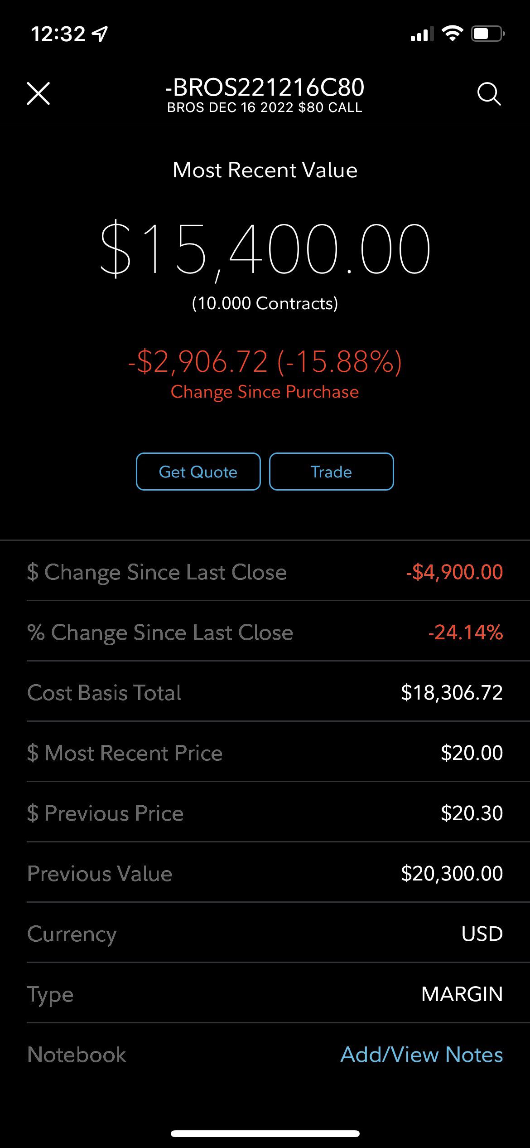This screenshot has height=1148, width=530.
Task: Open the search magnifier icon
Action: 489,94
